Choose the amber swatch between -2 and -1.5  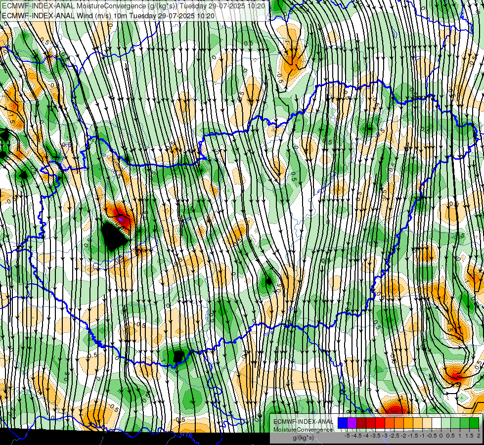point(408,423)
